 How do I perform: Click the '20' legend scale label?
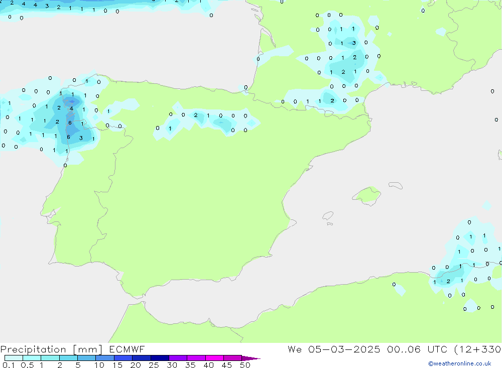[x=136, y=365]
